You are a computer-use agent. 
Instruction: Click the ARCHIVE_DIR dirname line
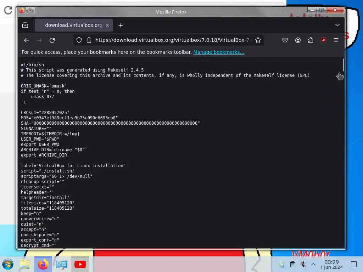point(54,150)
